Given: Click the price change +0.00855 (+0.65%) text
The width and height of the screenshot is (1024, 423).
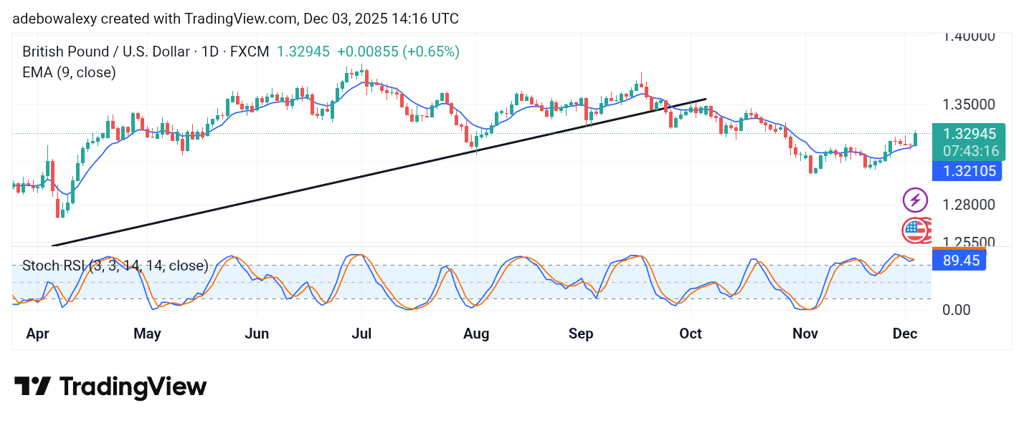Looking at the screenshot, I should (x=398, y=52).
